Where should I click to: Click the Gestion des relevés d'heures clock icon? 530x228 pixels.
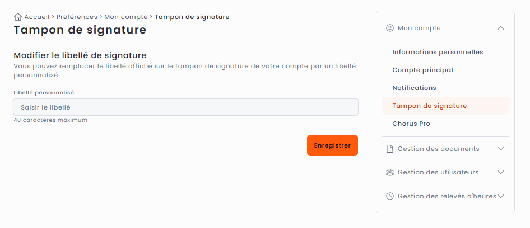click(x=390, y=196)
